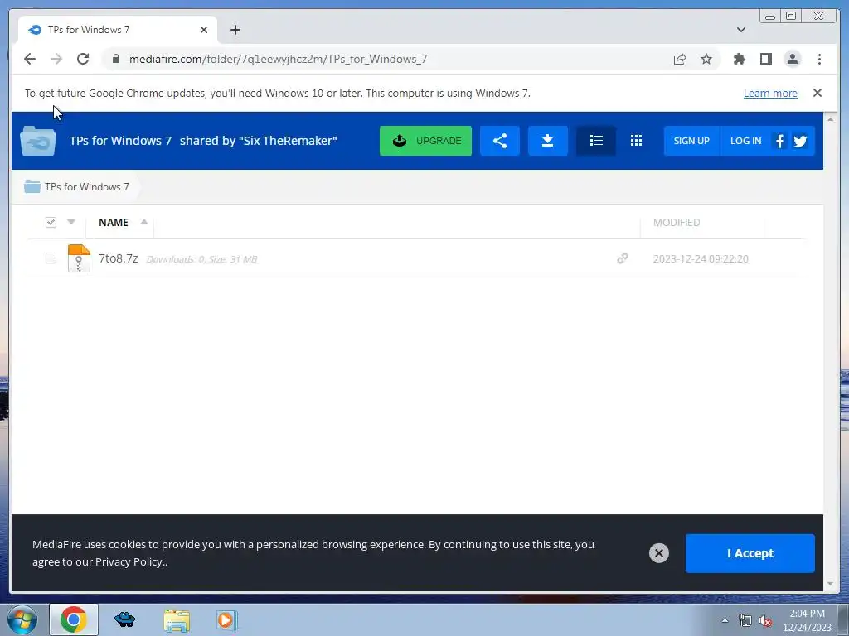
Task: Open the TPs for Windows 7 breadcrumb
Action: click(x=77, y=186)
